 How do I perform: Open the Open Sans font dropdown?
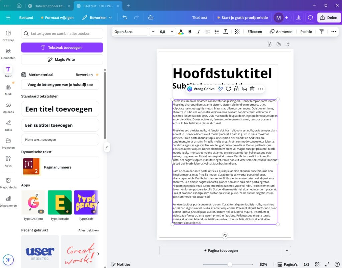tap(130, 32)
